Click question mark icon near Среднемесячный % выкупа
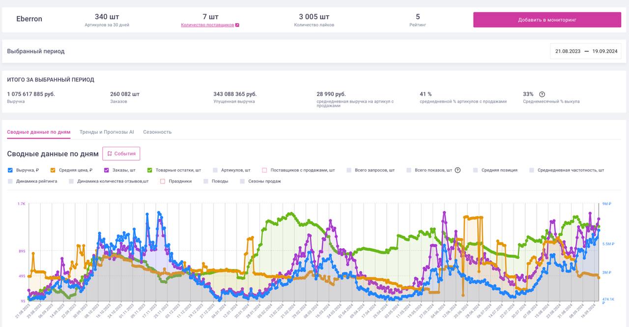 tap(542, 94)
